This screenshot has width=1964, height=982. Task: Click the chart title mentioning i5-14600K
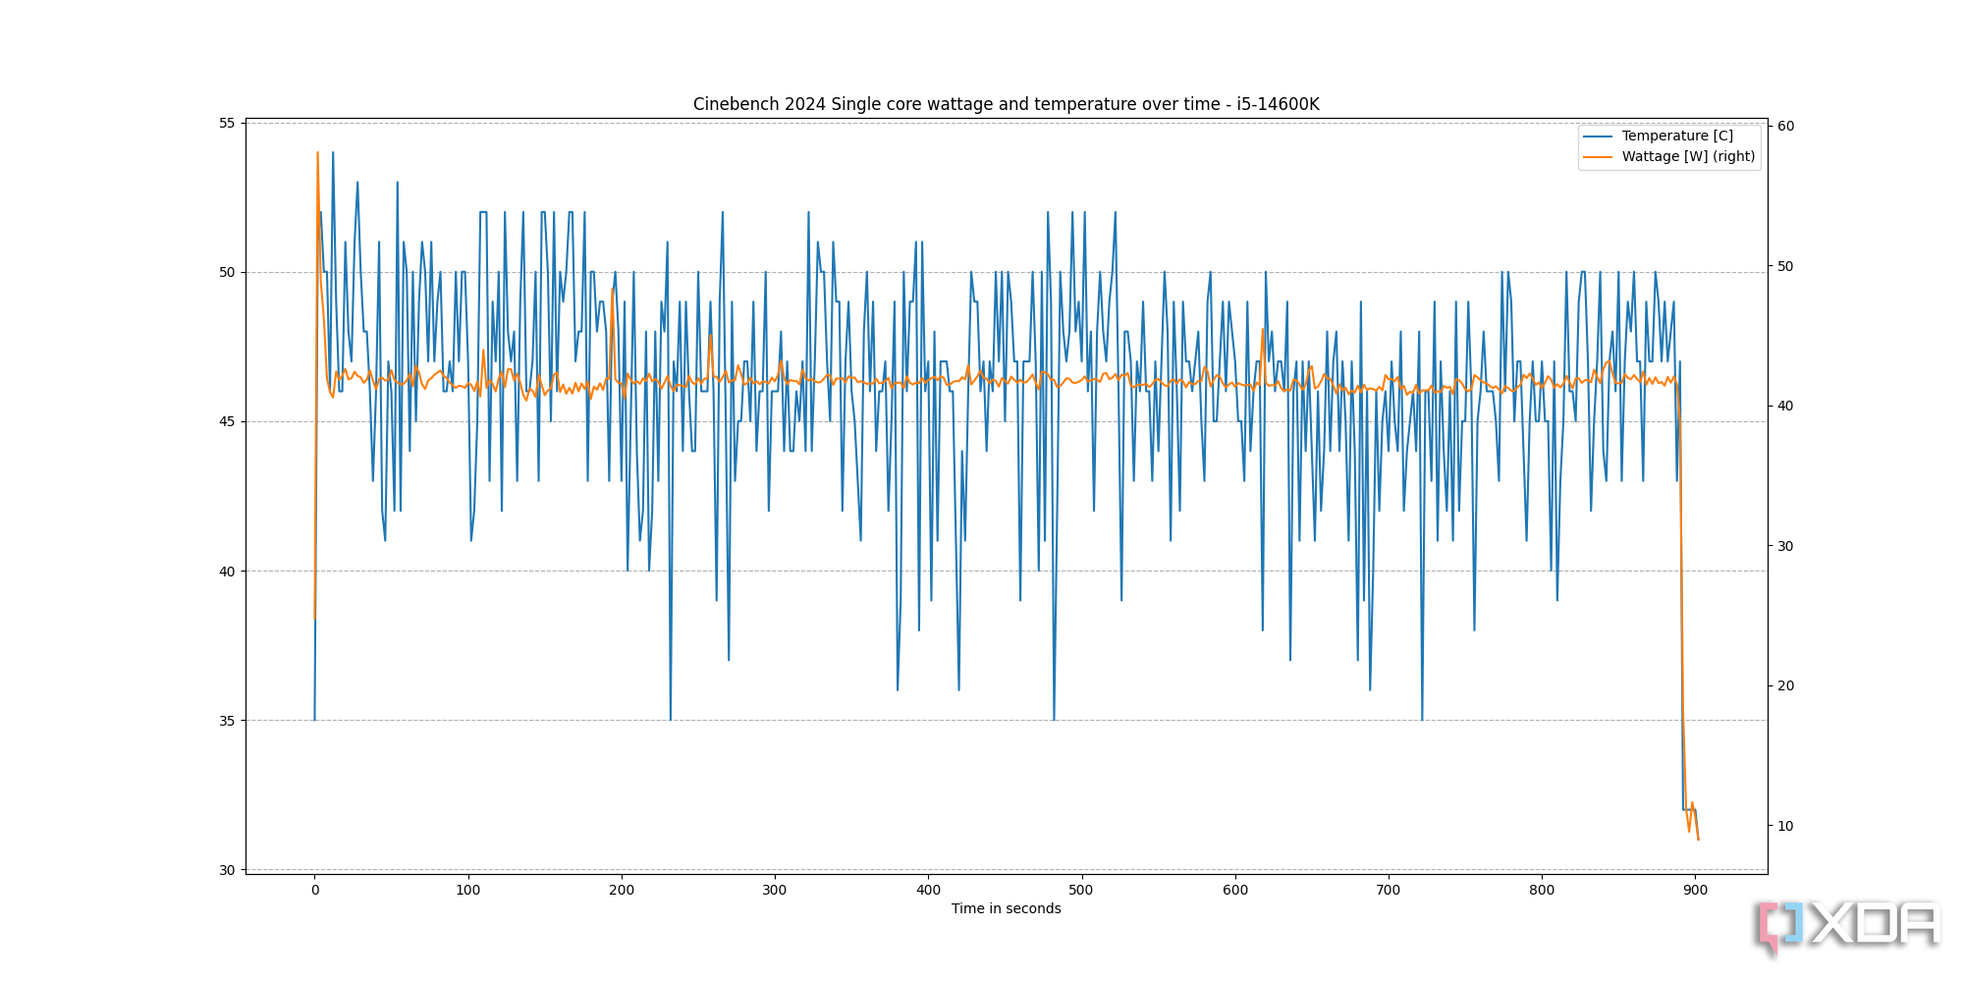point(1006,104)
